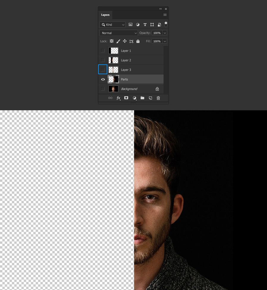Click the Fill 100% value field
Screen dimensions: 267x290
(x=157, y=41)
